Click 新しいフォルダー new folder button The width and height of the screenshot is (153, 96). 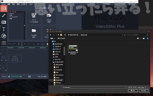click(61, 38)
